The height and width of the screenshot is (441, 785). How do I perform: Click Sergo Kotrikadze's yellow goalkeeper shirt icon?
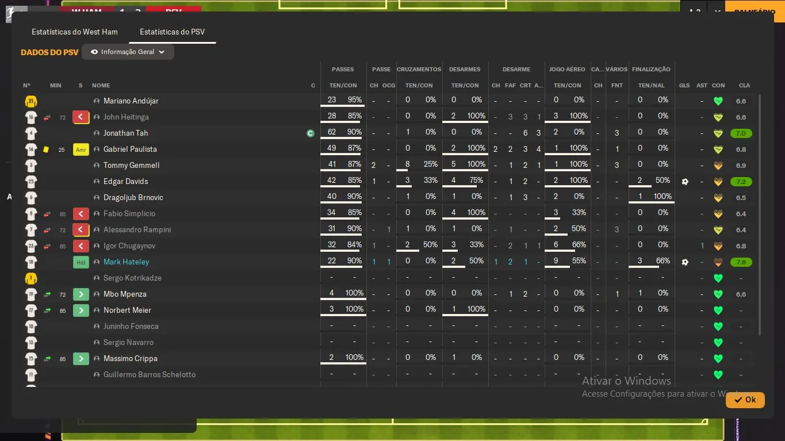(31, 278)
